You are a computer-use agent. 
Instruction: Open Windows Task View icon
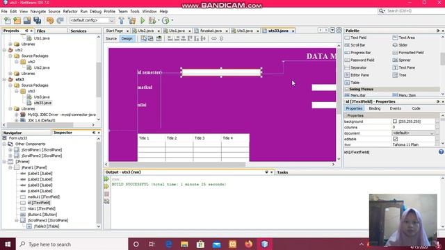(152, 244)
